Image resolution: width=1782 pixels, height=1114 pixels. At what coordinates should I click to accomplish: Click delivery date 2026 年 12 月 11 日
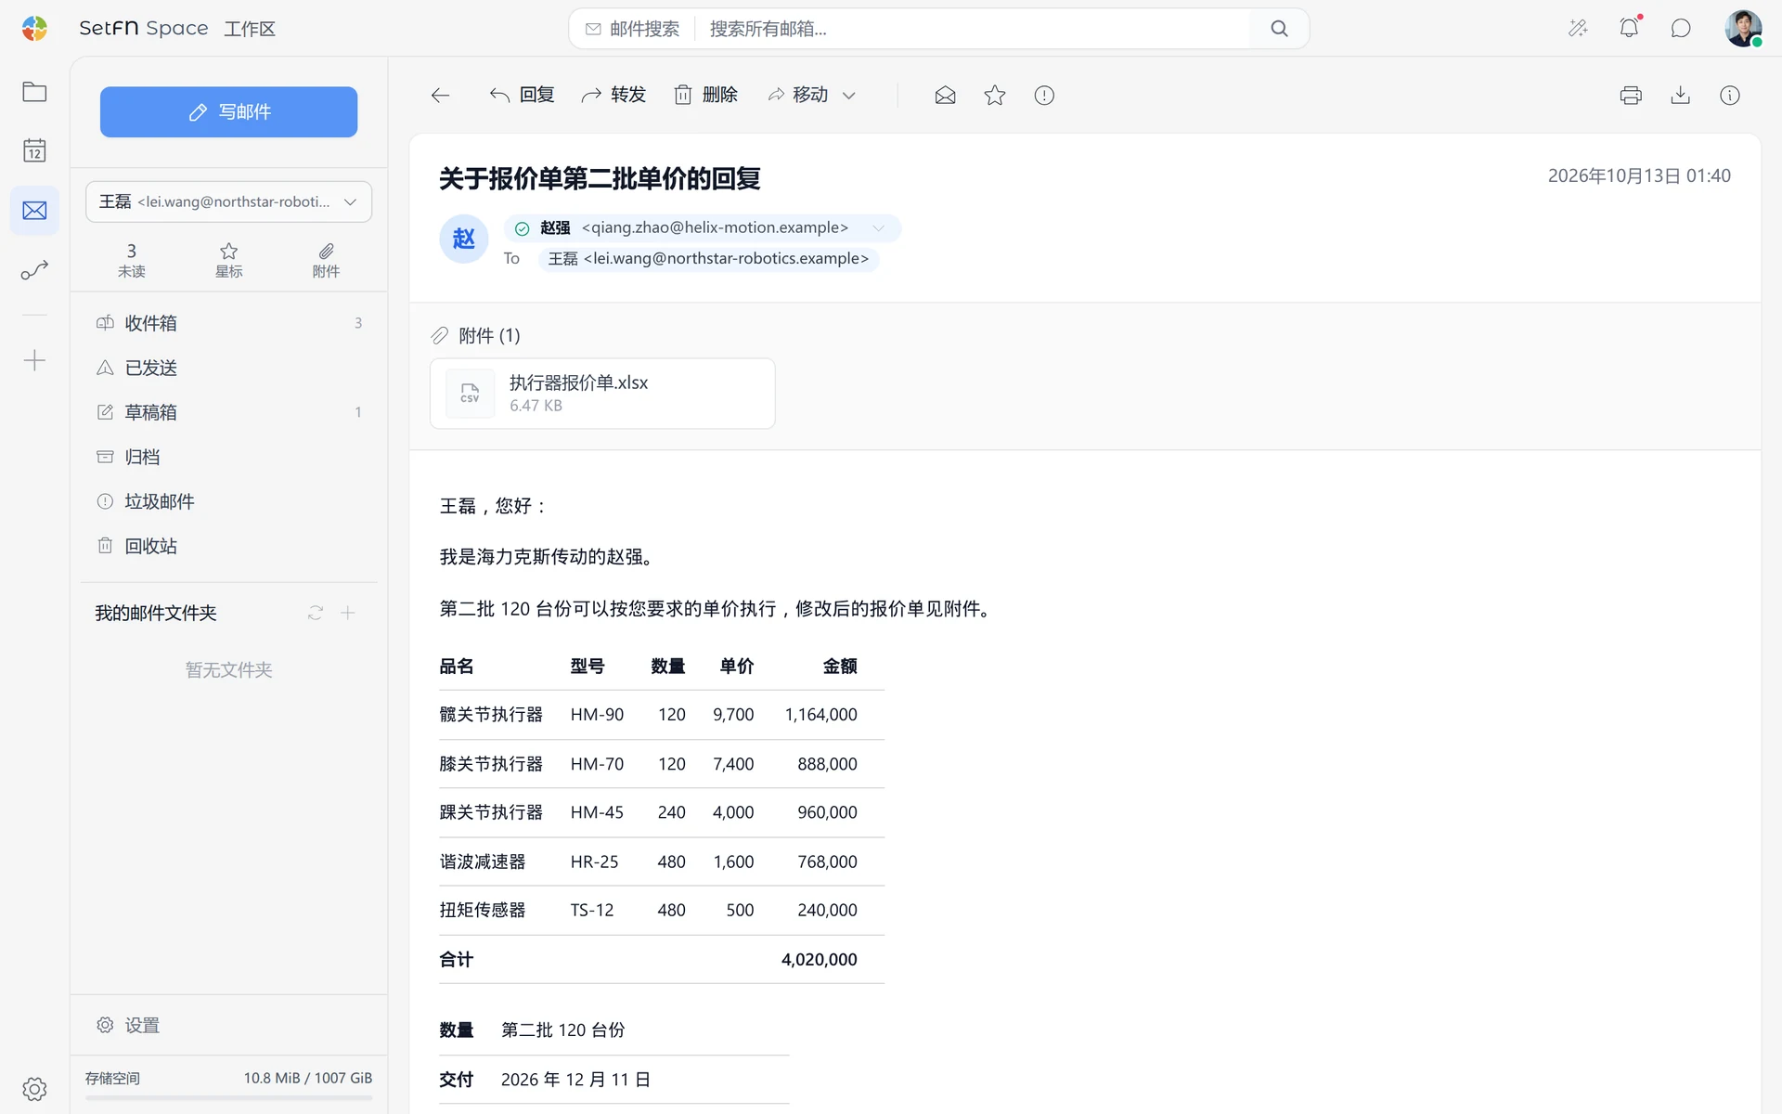(575, 1080)
